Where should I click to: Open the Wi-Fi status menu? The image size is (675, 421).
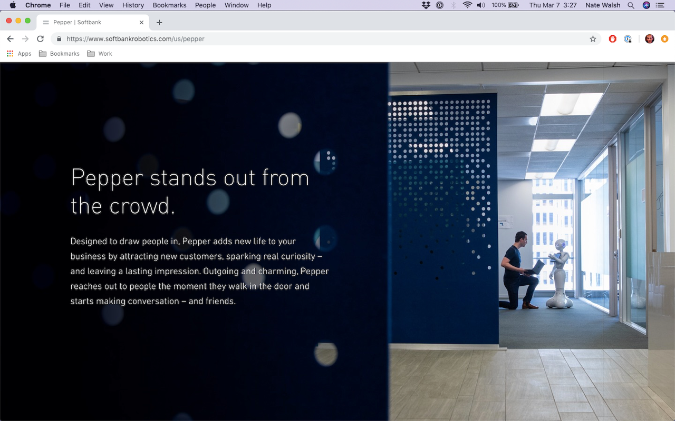[467, 5]
